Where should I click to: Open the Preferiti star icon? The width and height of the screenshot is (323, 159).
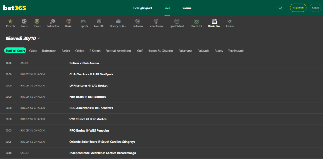tap(10, 21)
